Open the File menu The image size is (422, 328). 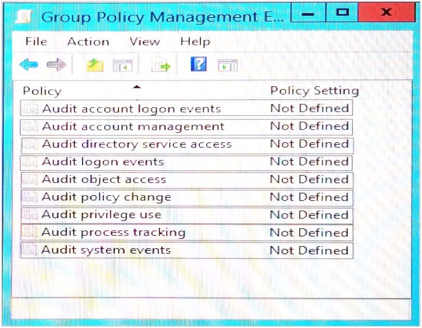click(x=36, y=42)
